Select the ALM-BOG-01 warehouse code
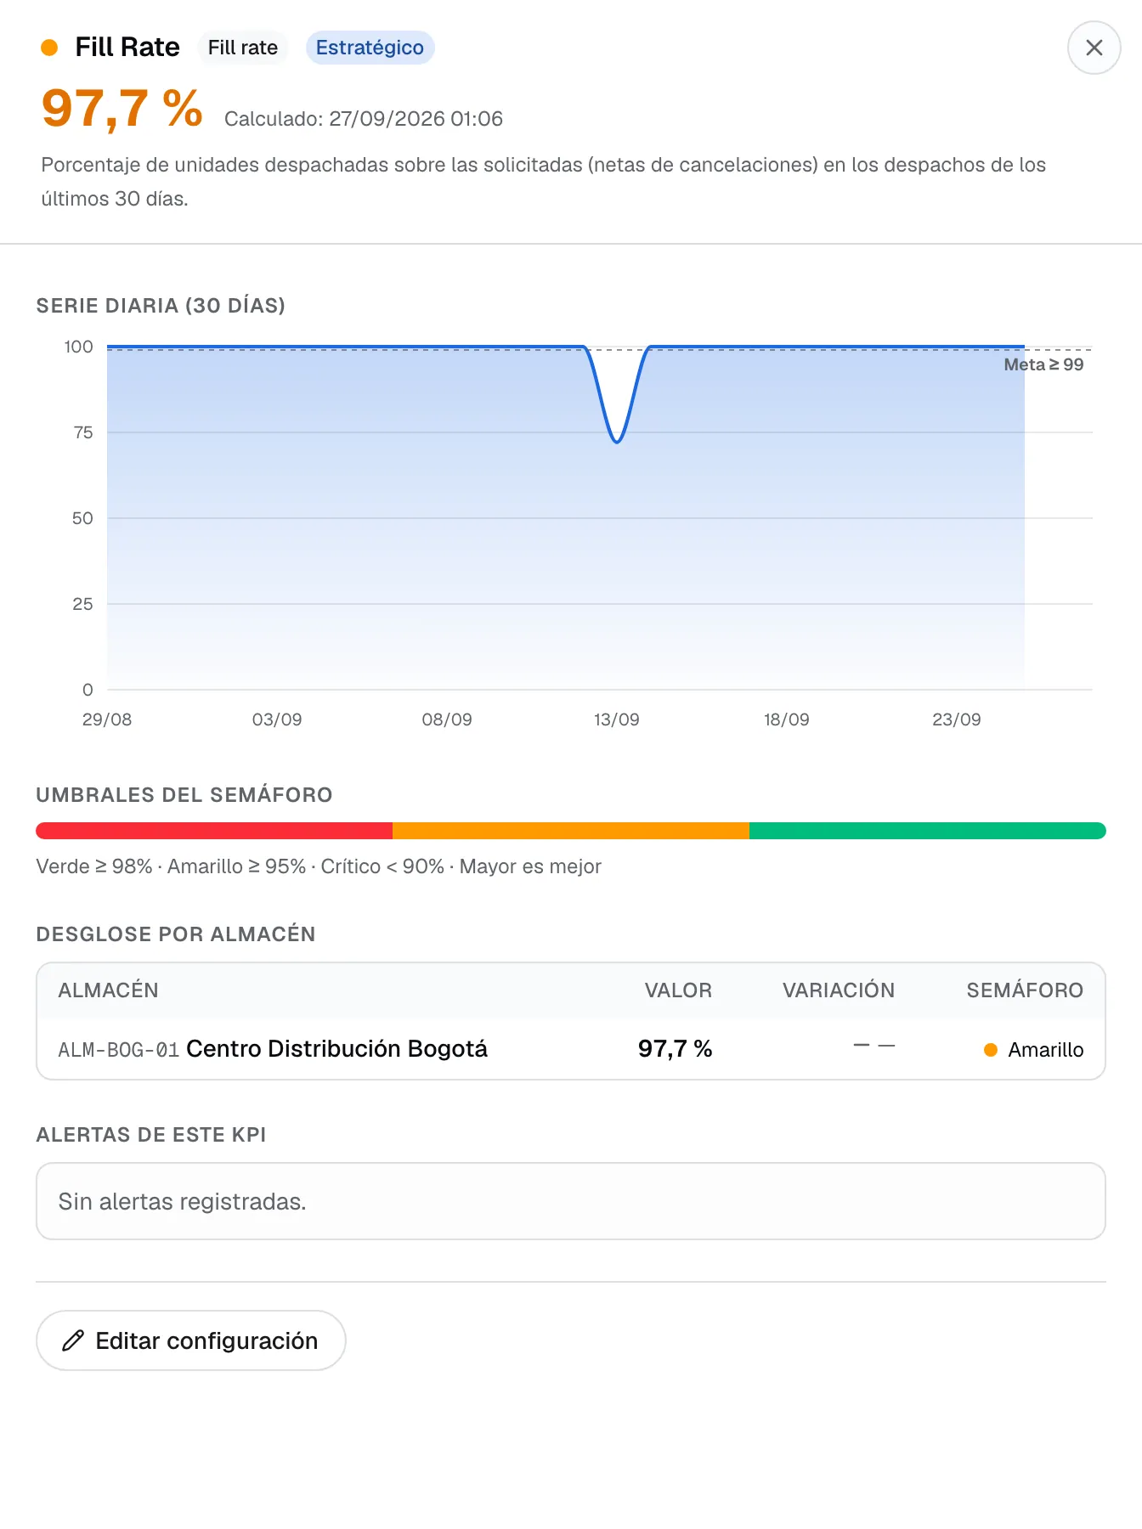Screen dimensions: 1142x1529 click(x=118, y=1050)
